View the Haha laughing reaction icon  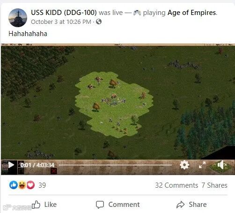(x=22, y=185)
